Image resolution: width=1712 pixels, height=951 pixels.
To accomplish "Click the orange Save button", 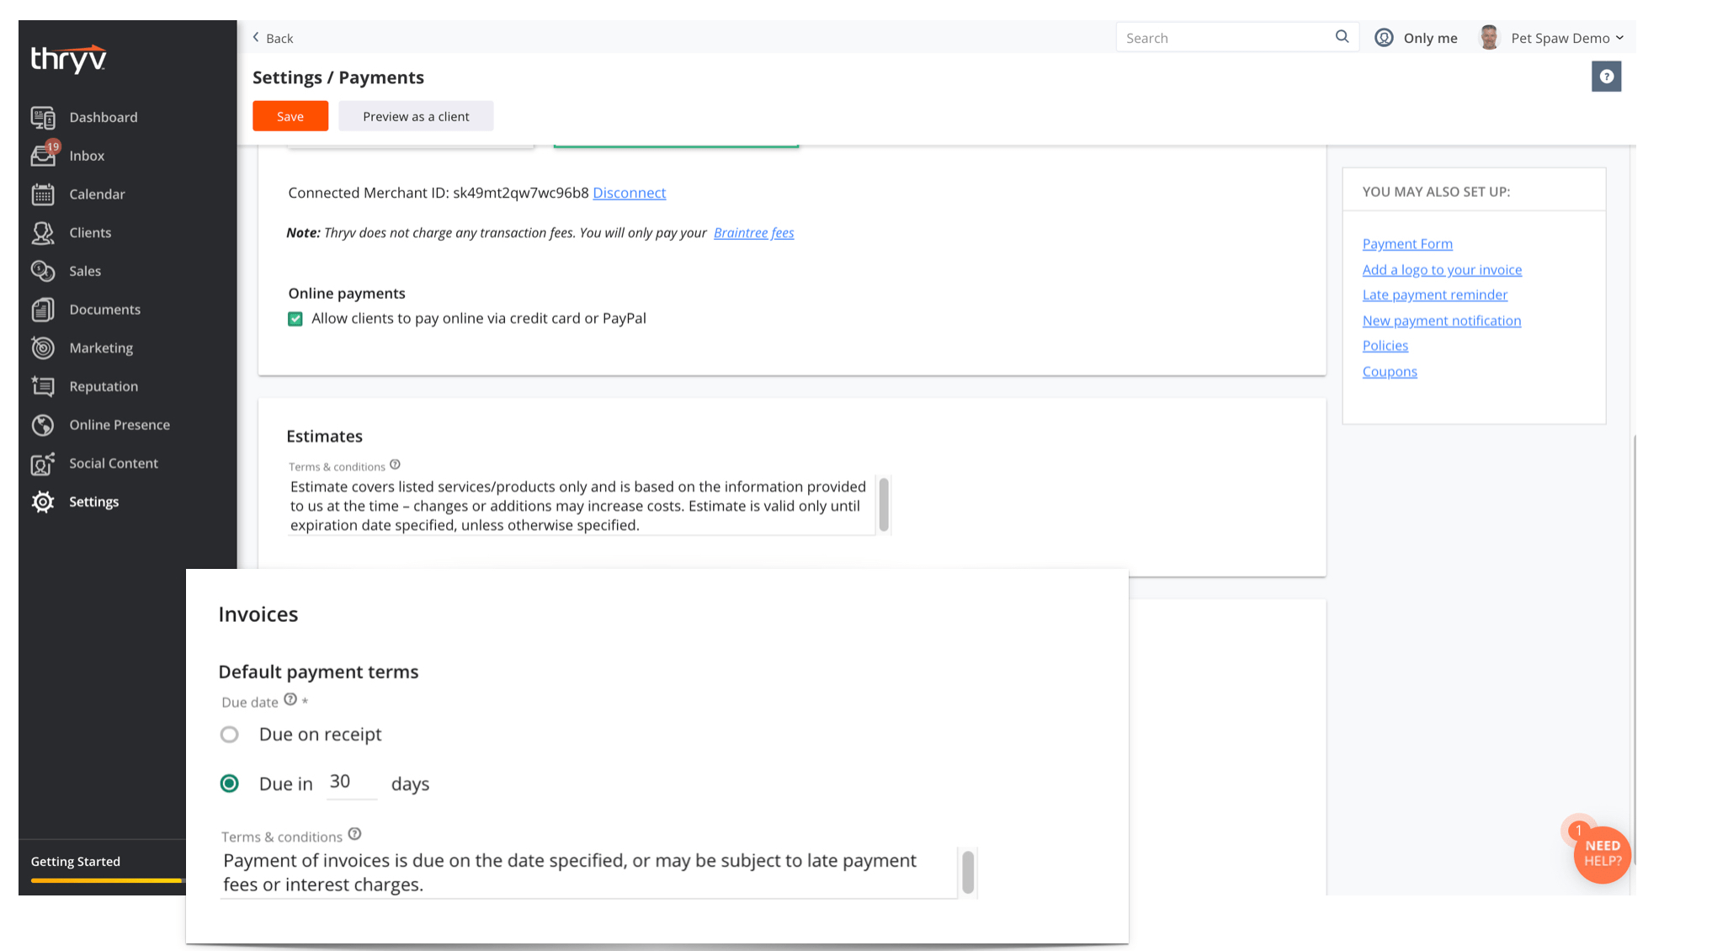I will coord(290,116).
